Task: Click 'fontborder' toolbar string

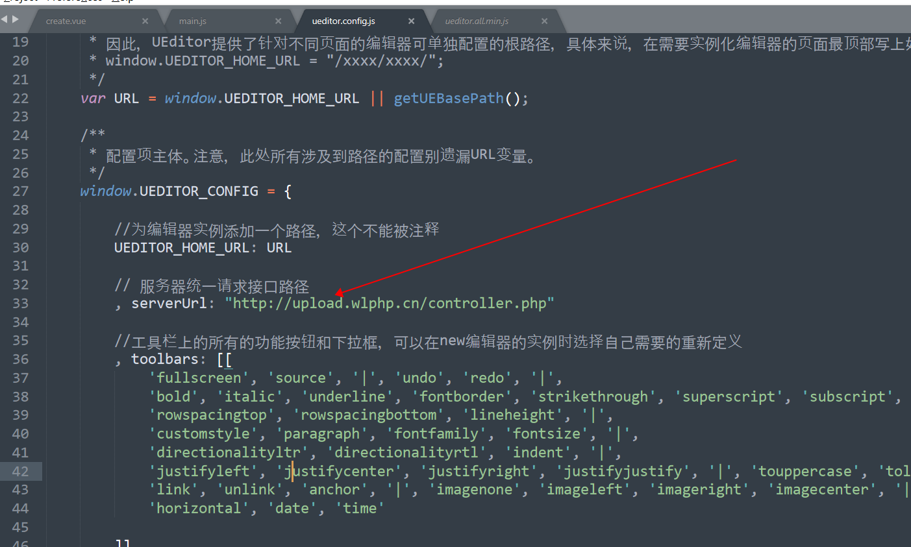Action: (462, 396)
